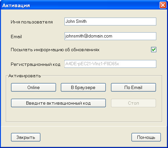Click 'Введите активационный код' button
Image resolution: width=168 pixels, height=148 pixels.
58,103
